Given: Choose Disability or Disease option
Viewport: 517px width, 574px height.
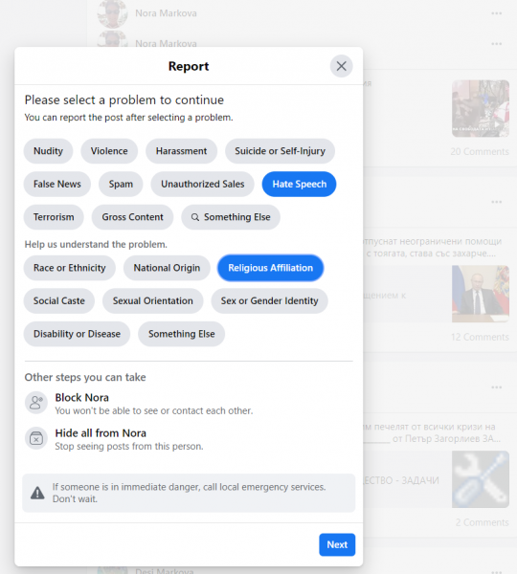Looking at the screenshot, I should click(x=77, y=334).
